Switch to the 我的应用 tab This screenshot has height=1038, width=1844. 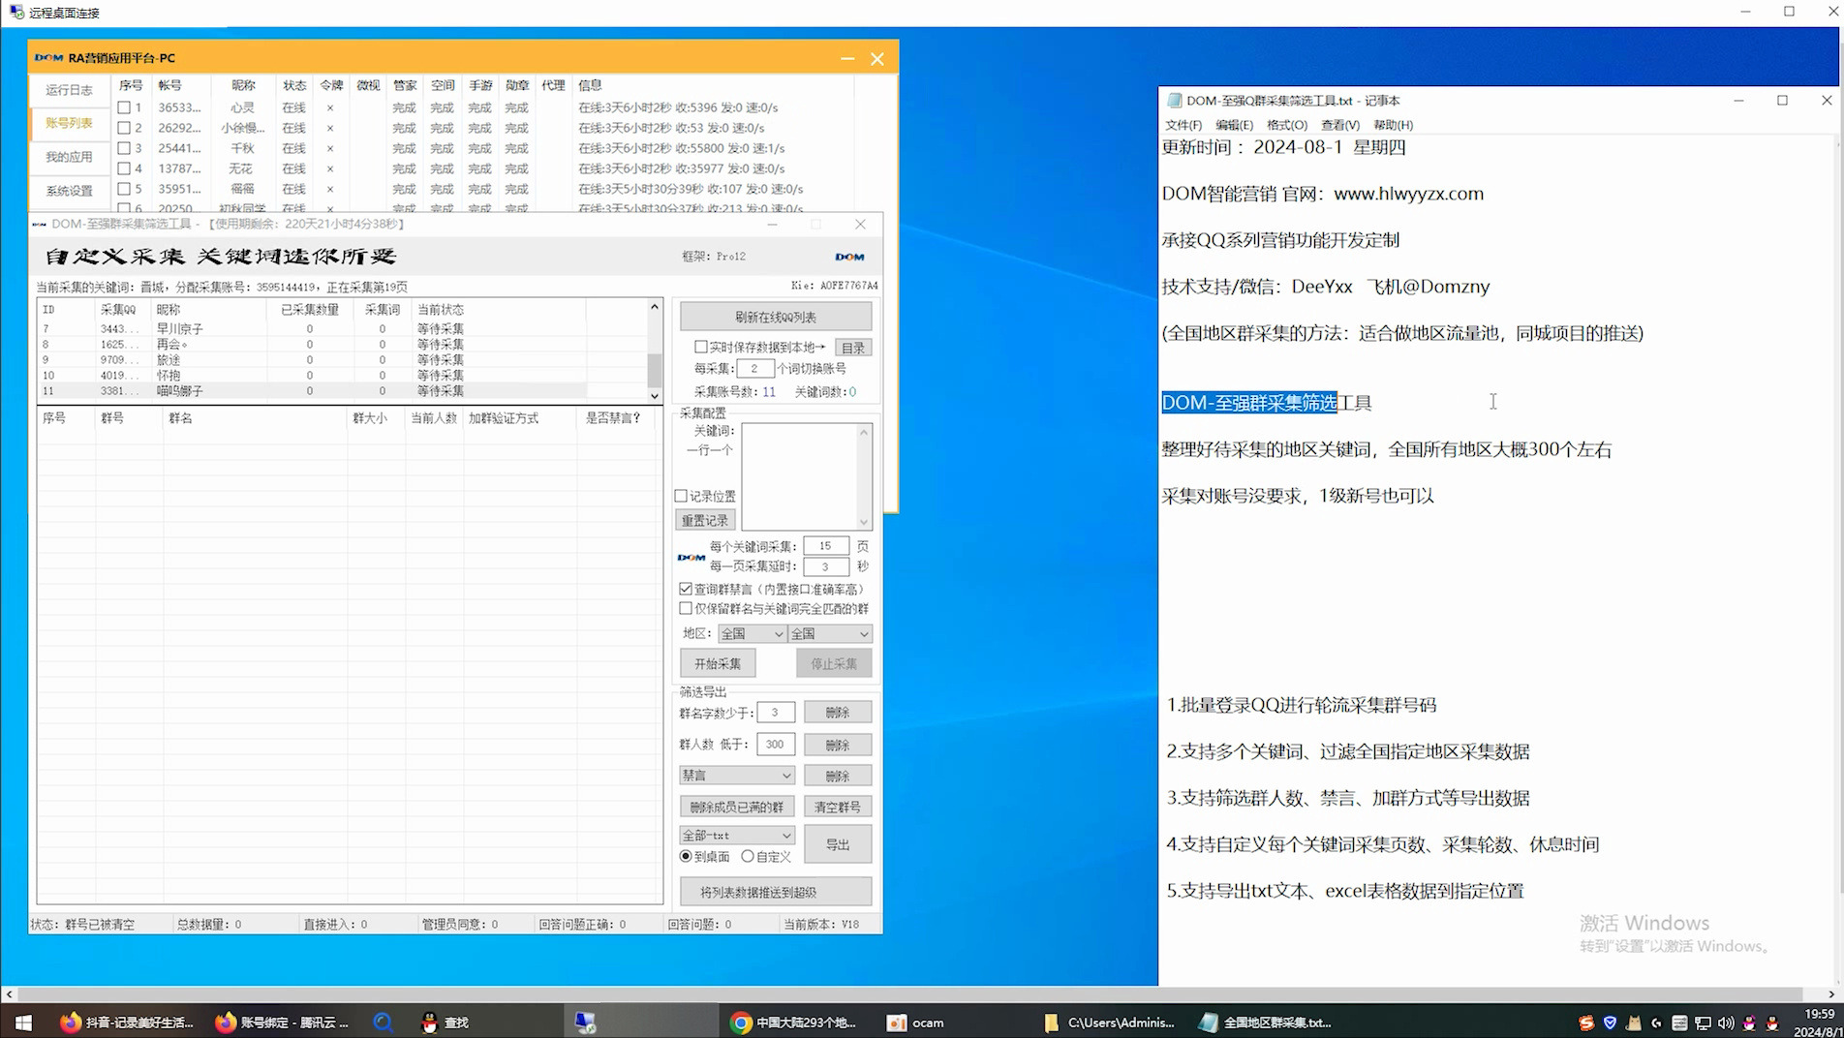pos(70,157)
